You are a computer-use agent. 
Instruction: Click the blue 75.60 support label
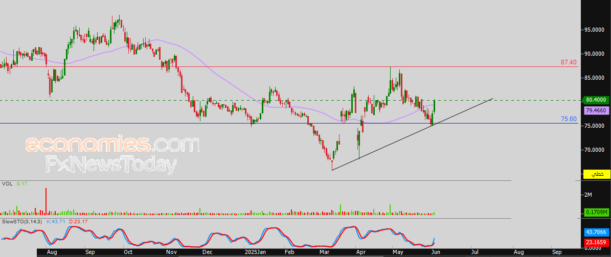(569, 119)
